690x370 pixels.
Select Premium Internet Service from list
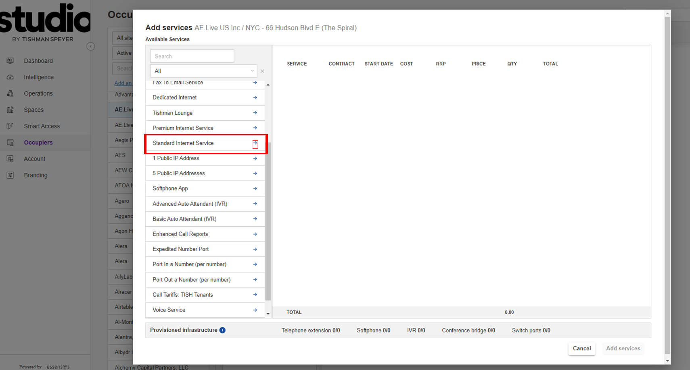click(x=183, y=128)
